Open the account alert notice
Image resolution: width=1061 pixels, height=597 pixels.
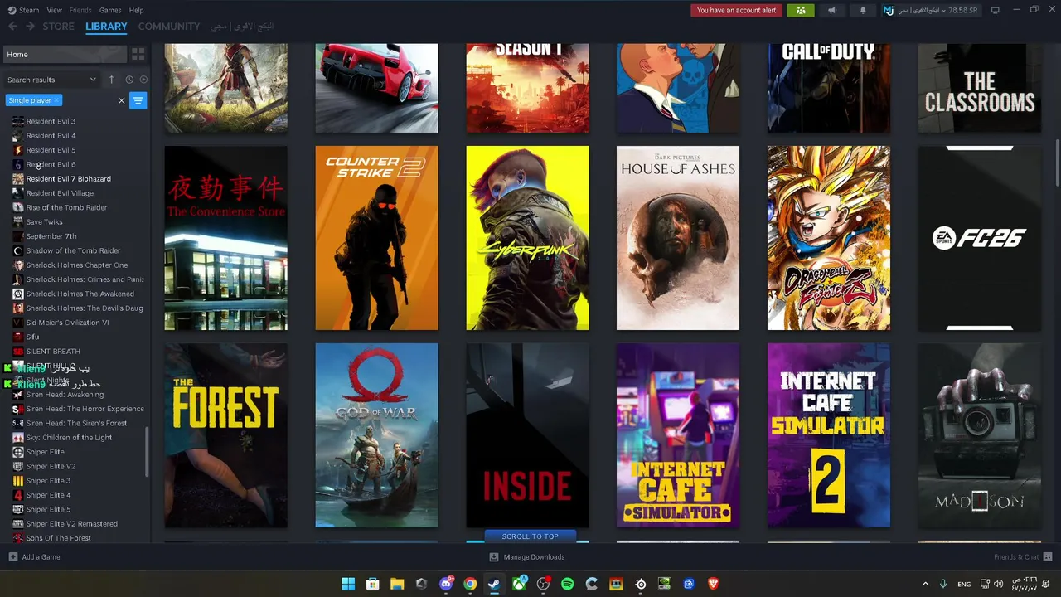[736, 10]
